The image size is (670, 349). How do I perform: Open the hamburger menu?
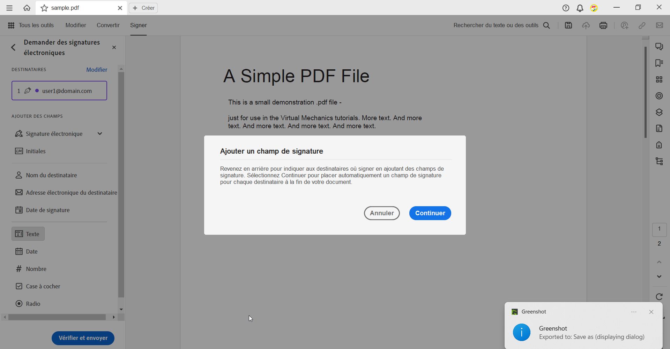9,8
